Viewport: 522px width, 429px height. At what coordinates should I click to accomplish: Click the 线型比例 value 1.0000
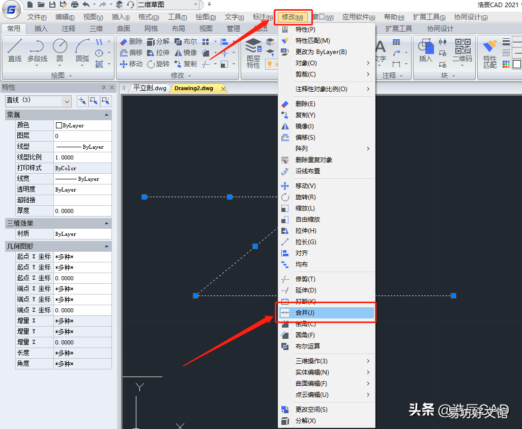pyautogui.click(x=82, y=157)
